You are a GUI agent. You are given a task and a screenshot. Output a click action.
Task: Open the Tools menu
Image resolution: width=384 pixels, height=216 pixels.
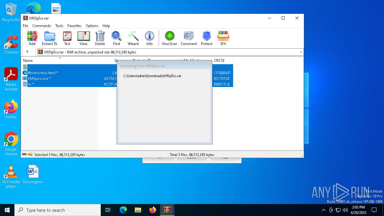(59, 26)
